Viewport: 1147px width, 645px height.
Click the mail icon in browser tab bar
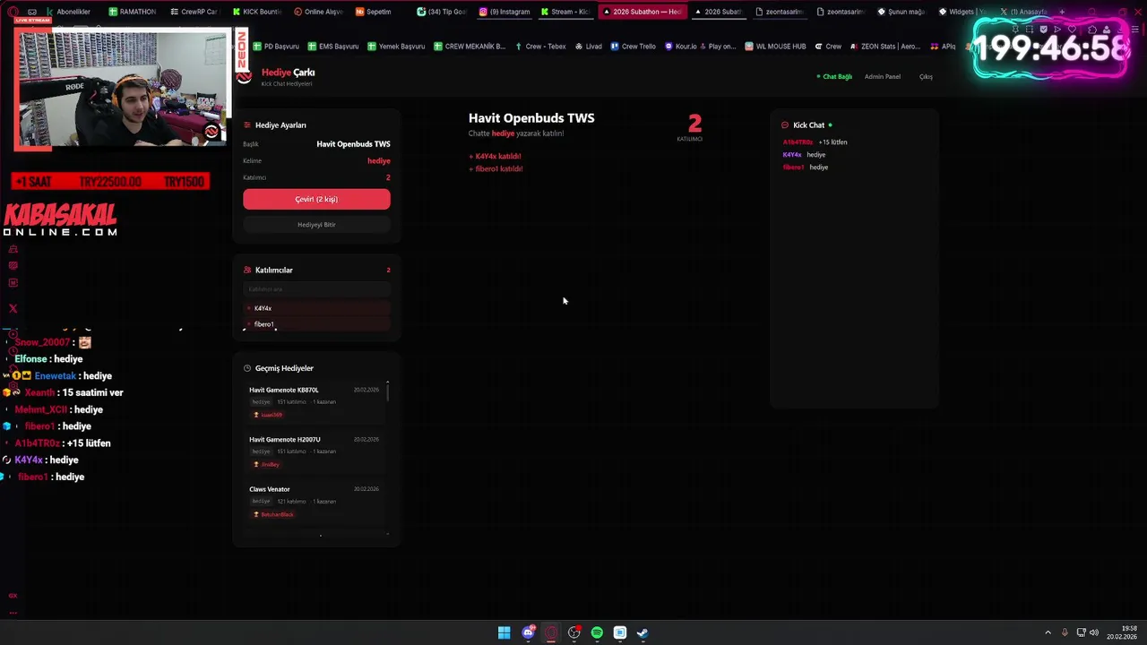(32, 12)
